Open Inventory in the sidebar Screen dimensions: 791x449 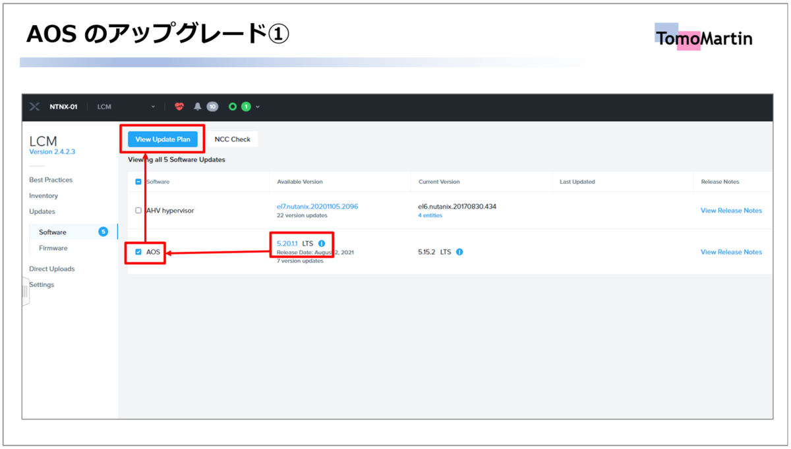tap(44, 196)
